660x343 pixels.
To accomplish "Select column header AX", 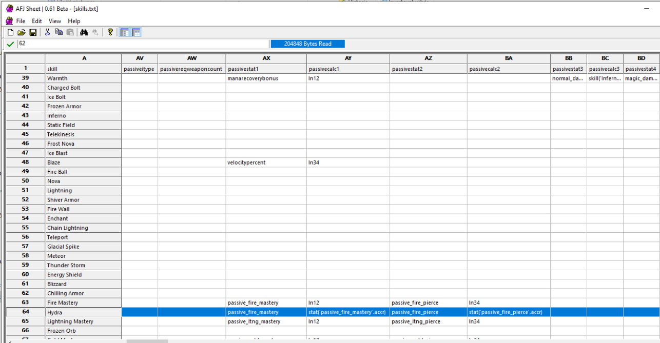I will pos(266,58).
